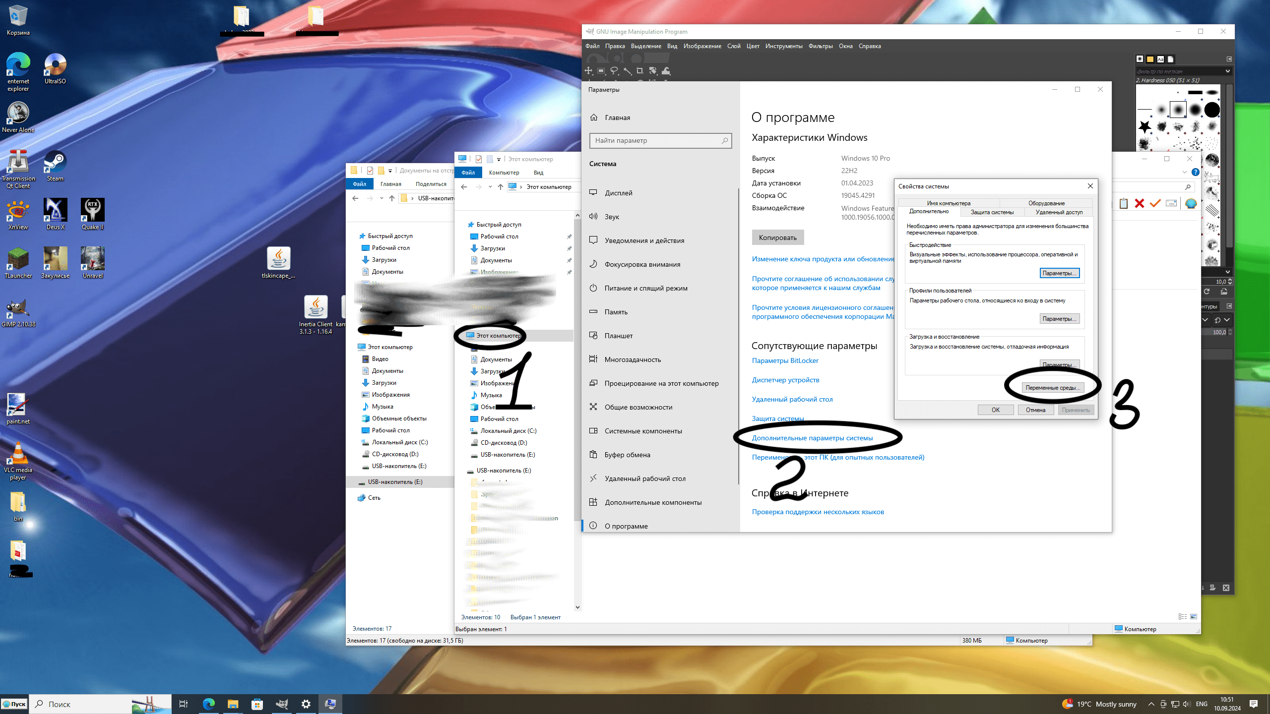Open recent locations dropdown in Этот компьютер window
Image resolution: width=1270 pixels, height=714 pixels.
[490, 187]
